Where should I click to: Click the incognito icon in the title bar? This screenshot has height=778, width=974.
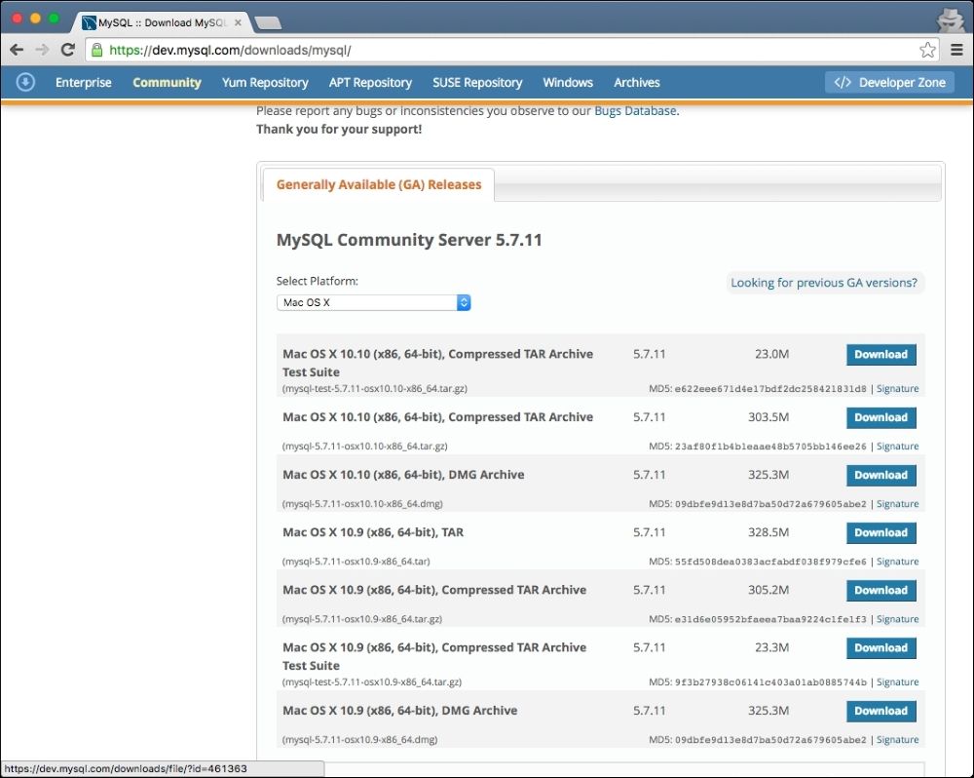pos(949,19)
